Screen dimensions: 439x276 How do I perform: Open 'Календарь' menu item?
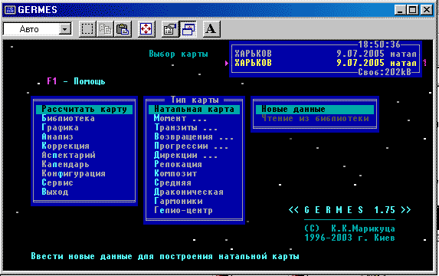tap(65, 165)
